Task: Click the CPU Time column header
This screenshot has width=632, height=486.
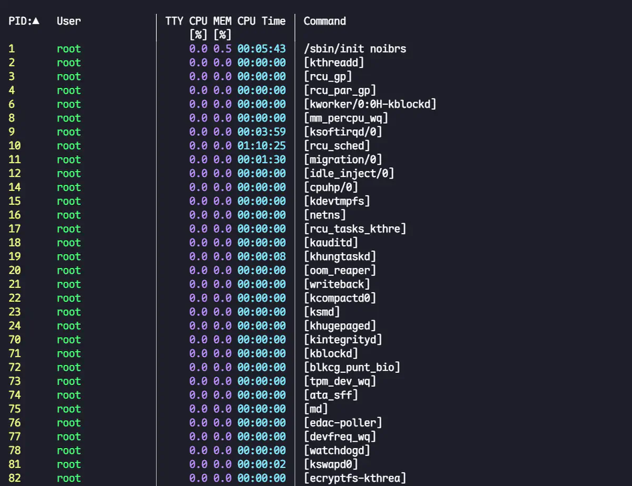Action: pos(261,22)
